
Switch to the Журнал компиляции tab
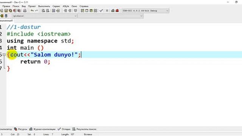[42, 129]
